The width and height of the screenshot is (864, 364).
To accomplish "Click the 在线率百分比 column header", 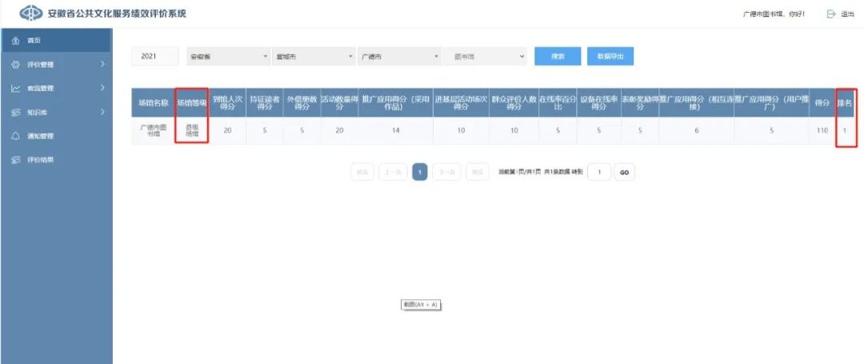I will [558, 103].
